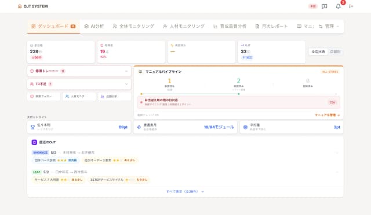Open the stat card showing 19
Image resolution: width=371 pixels, height=215 pixels.
tap(131, 52)
